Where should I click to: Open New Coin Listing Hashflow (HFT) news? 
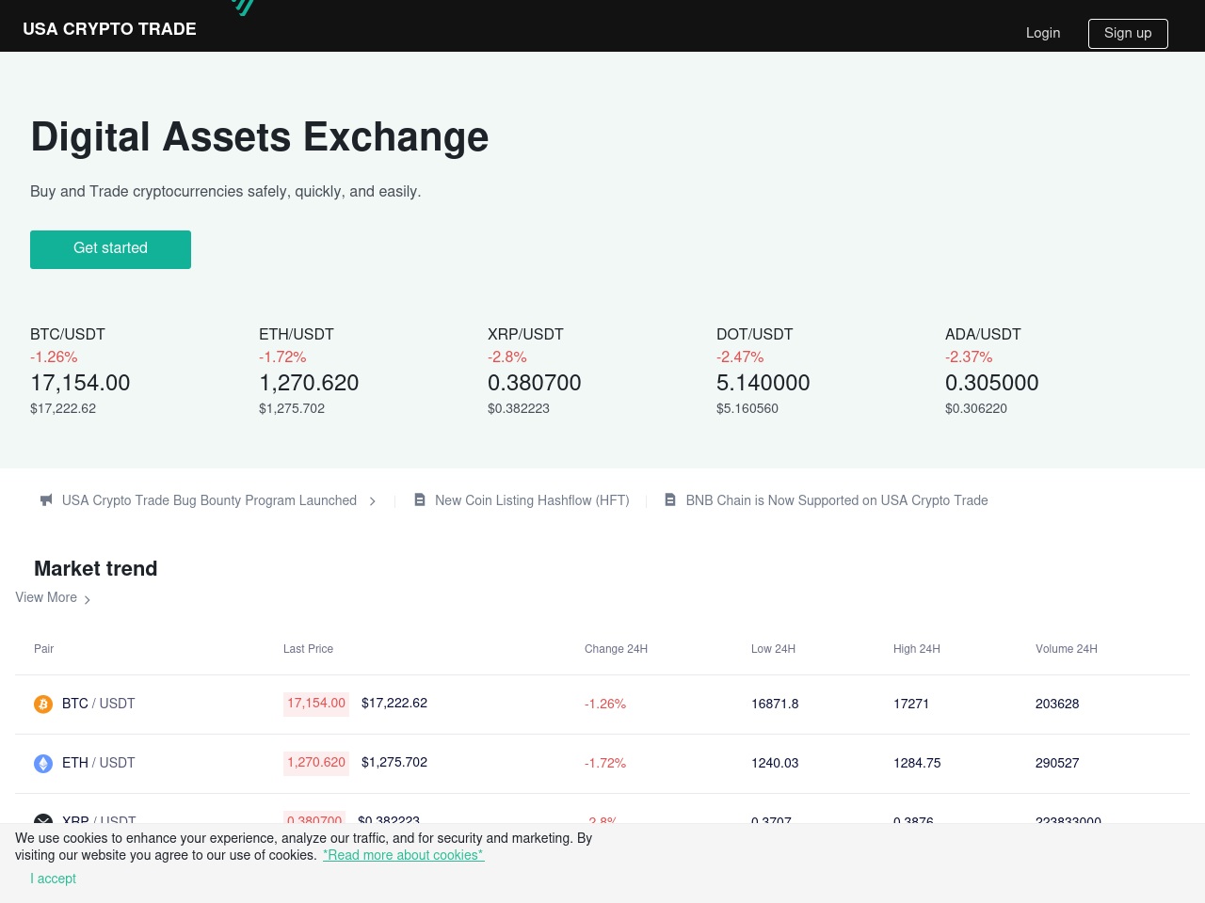[532, 500]
